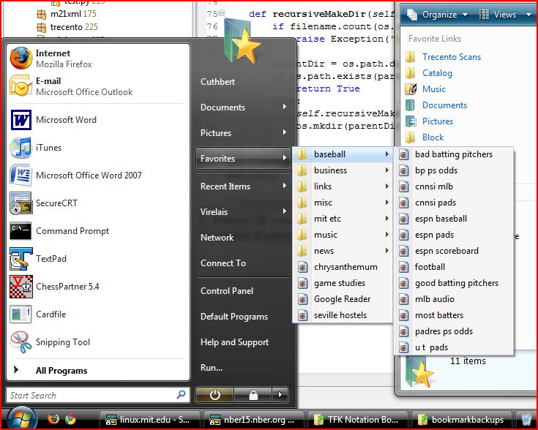Open espn baseball bookmark
538x430 pixels.
(x=454, y=219)
